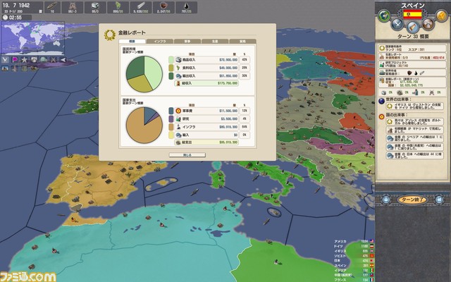Open the 日本 export notification in sidebar
This screenshot has width=451, height=282.
tap(414, 155)
